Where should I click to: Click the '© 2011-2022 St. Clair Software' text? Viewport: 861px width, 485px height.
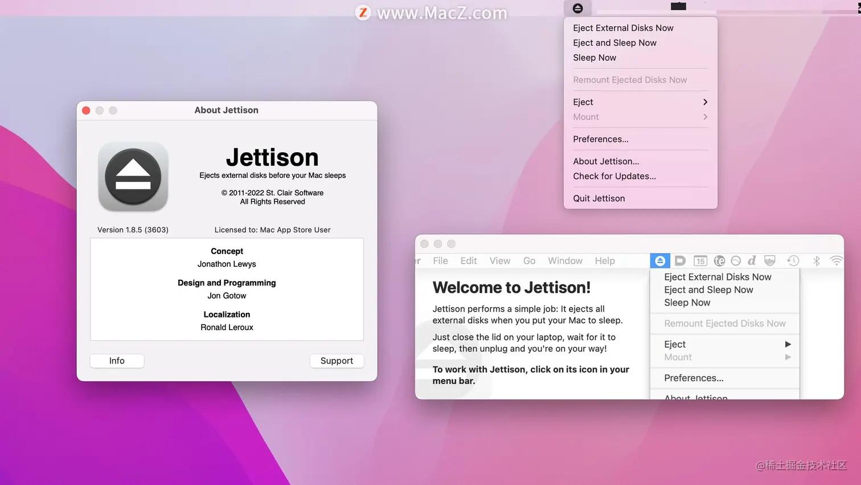pos(272,193)
